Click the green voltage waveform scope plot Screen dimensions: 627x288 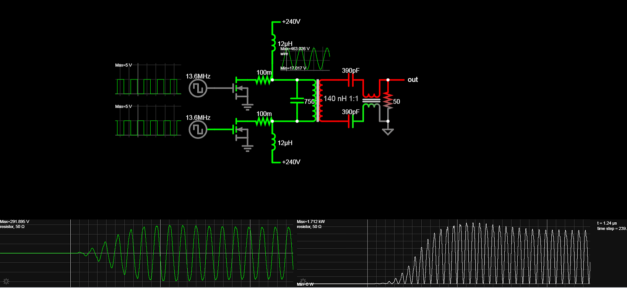click(x=146, y=253)
